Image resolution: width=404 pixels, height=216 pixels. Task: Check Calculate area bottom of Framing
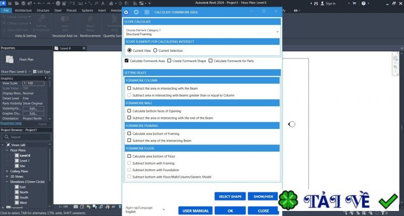point(129,133)
